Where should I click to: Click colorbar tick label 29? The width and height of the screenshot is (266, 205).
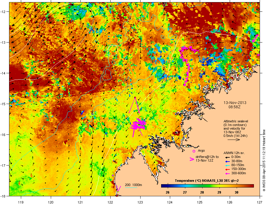(x=219, y=192)
